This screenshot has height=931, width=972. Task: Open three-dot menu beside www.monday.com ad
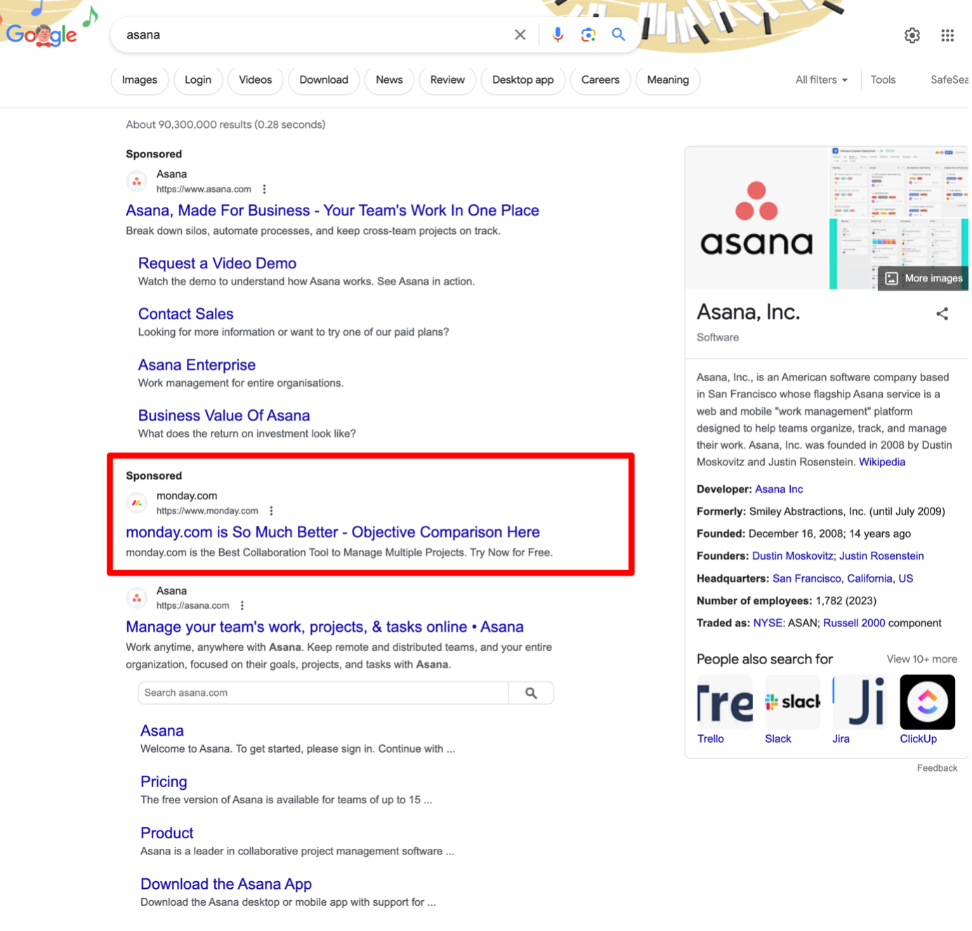coord(271,510)
